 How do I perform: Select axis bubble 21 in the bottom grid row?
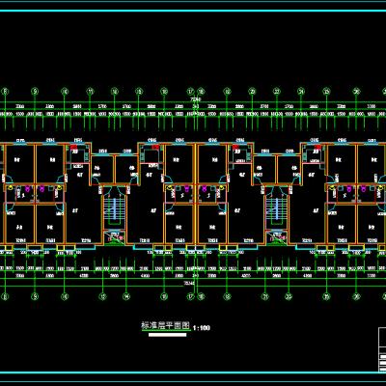(265, 296)
